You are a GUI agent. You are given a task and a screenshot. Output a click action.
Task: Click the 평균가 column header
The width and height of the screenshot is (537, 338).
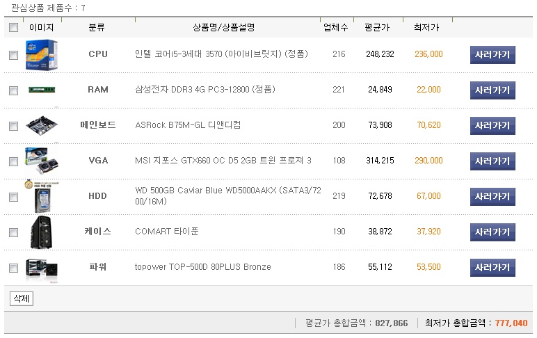pyautogui.click(x=377, y=28)
